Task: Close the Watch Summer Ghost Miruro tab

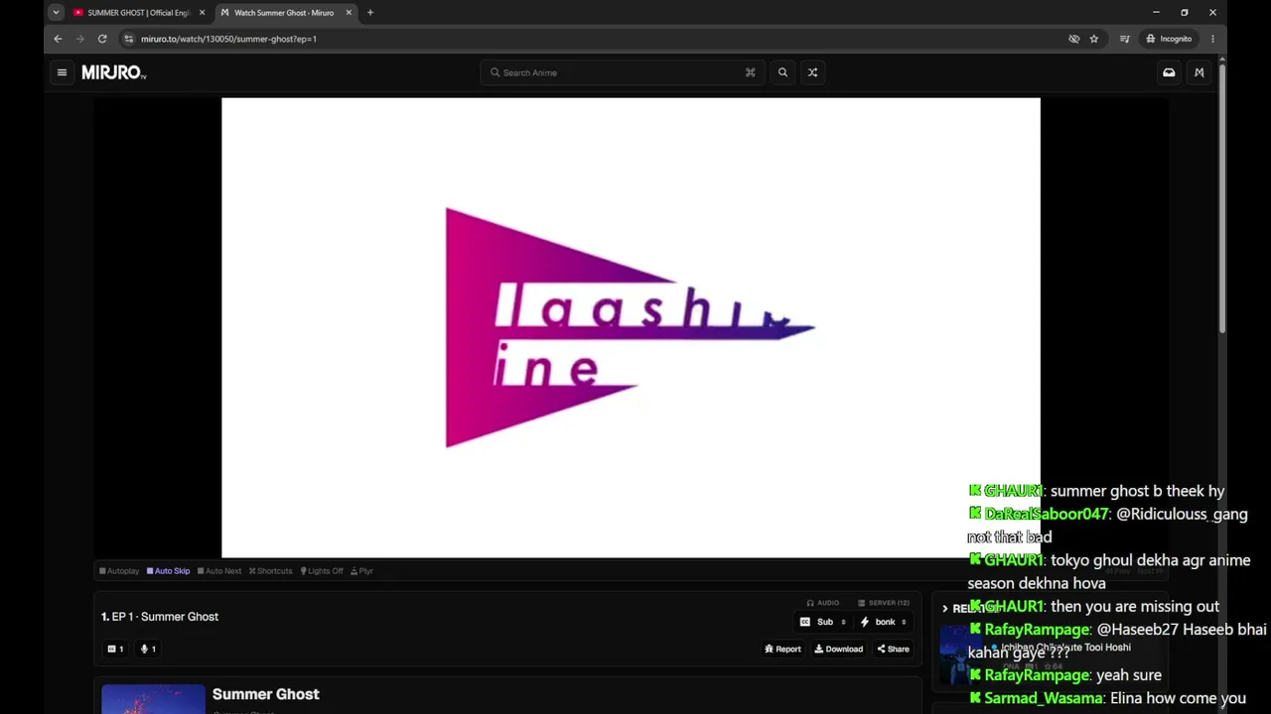Action: pyautogui.click(x=349, y=13)
